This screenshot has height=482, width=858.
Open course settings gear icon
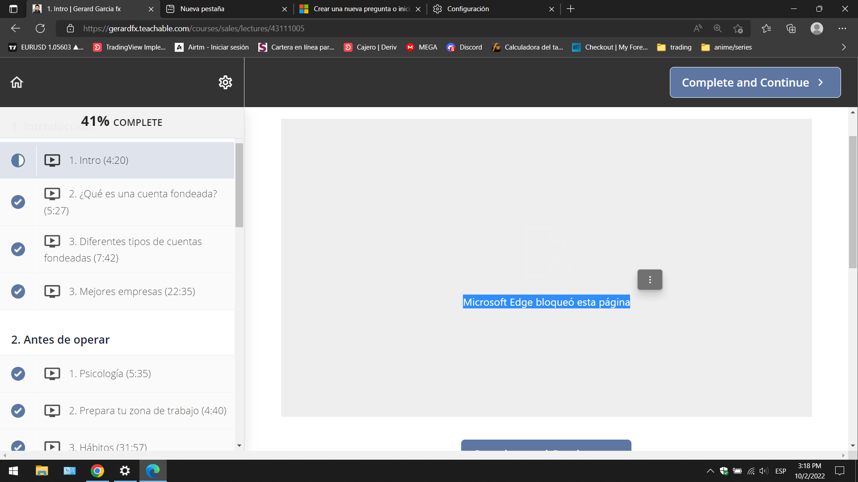225,82
